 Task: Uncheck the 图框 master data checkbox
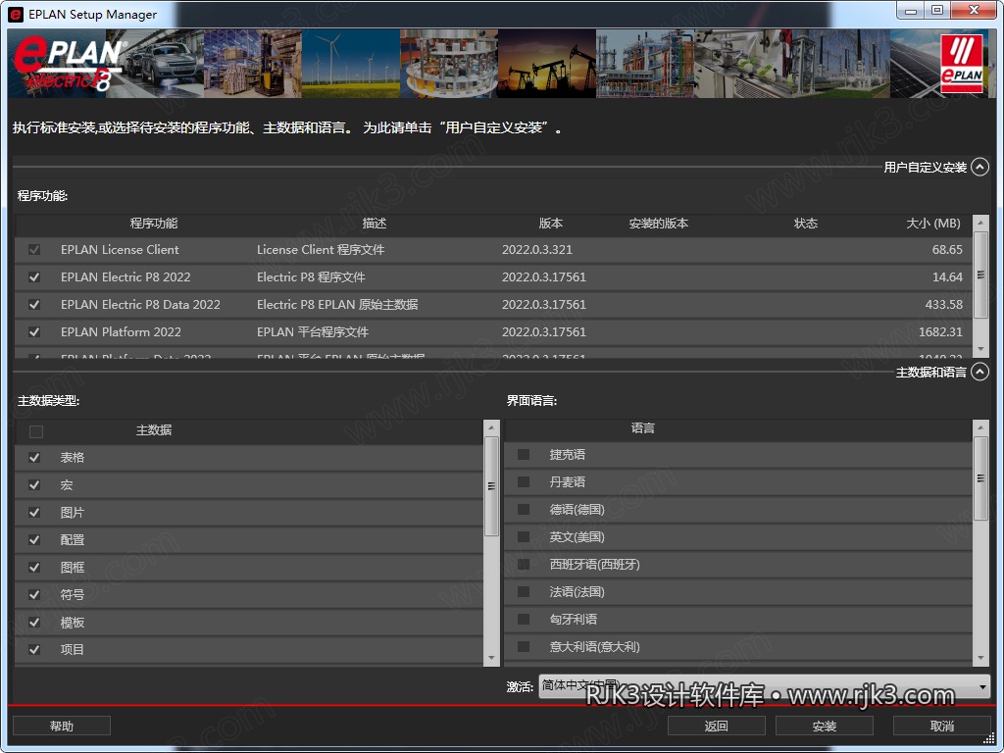click(34, 568)
